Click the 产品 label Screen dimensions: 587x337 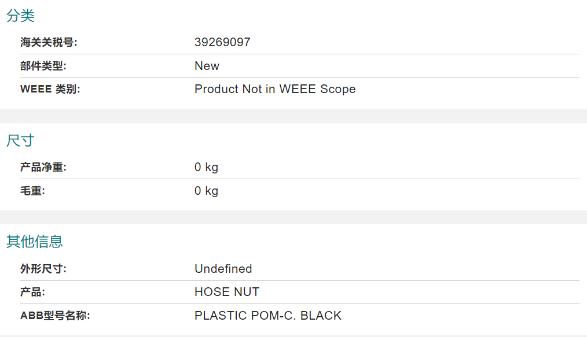pyautogui.click(x=32, y=292)
